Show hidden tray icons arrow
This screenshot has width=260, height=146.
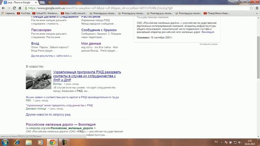(221, 142)
